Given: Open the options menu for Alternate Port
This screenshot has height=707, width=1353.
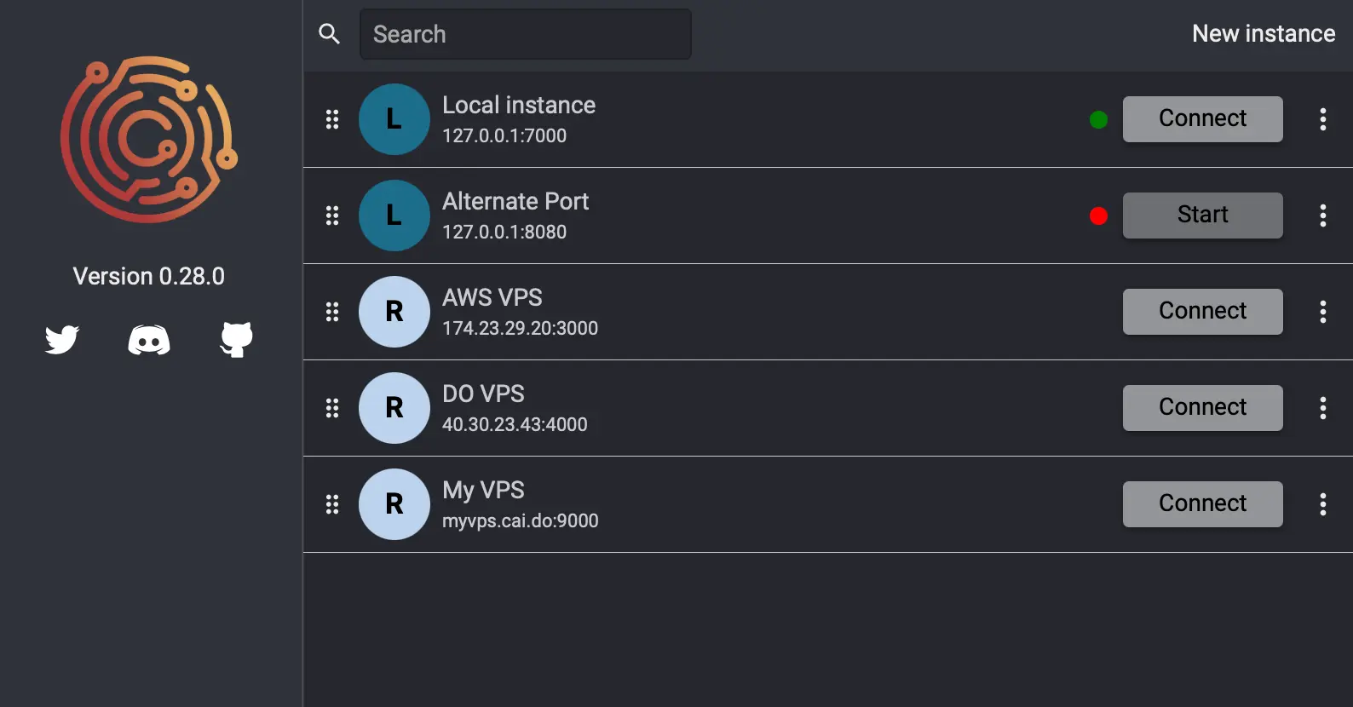Looking at the screenshot, I should (1323, 216).
